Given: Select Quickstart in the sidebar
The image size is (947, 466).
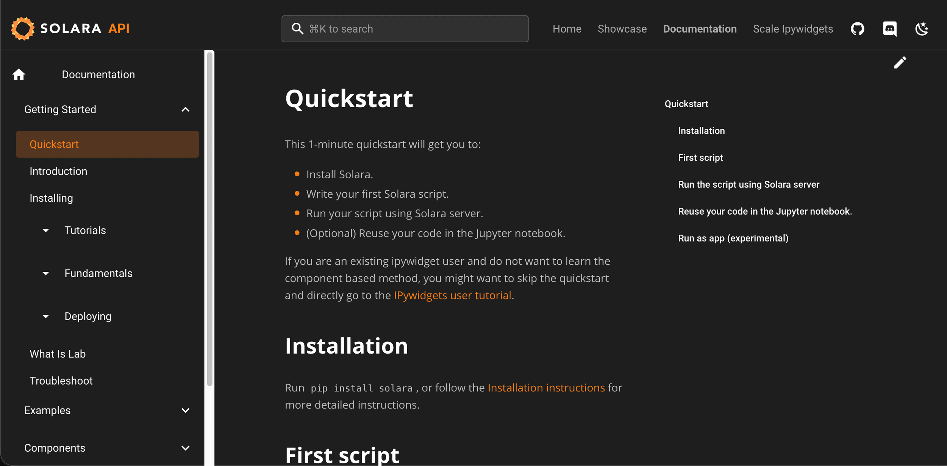Looking at the screenshot, I should [x=107, y=144].
